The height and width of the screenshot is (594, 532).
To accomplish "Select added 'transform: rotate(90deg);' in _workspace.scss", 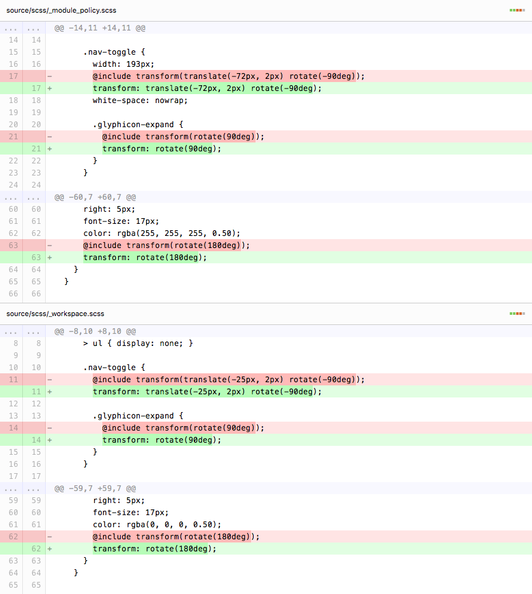I will tap(161, 440).
